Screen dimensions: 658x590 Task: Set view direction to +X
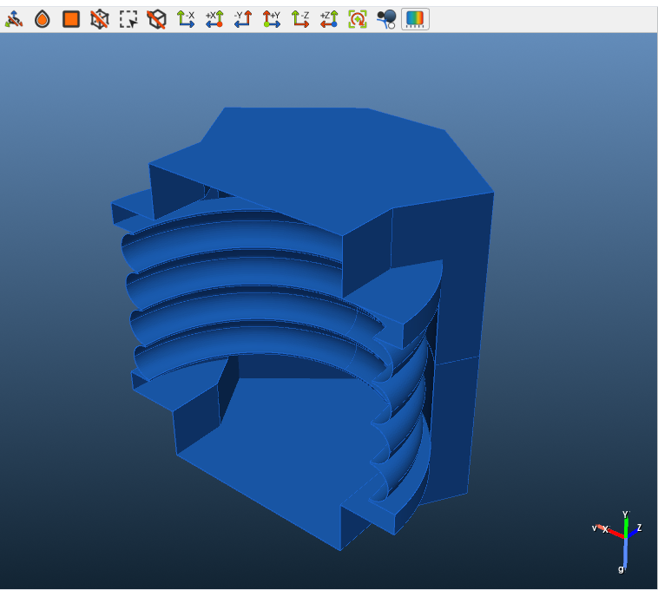214,19
